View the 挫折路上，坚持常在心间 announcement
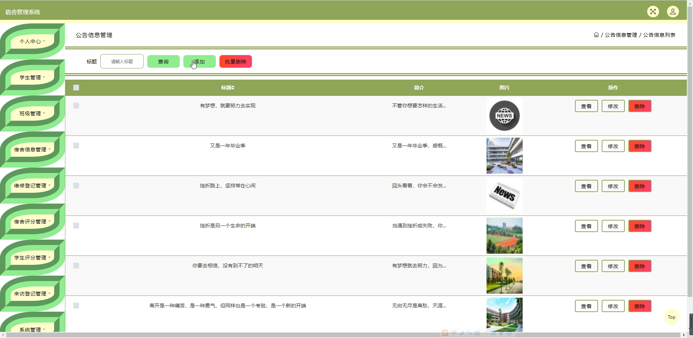 coord(587,186)
